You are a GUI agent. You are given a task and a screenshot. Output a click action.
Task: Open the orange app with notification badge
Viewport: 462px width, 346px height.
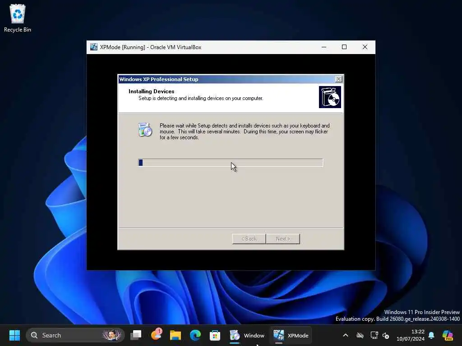click(x=156, y=335)
